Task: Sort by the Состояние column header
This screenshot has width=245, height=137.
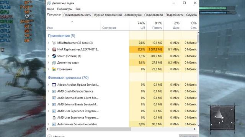Action: [x=115, y=25]
